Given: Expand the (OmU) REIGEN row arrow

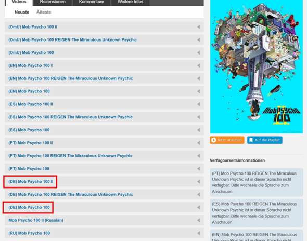Looking at the screenshot, I should pyautogui.click(x=198, y=40).
